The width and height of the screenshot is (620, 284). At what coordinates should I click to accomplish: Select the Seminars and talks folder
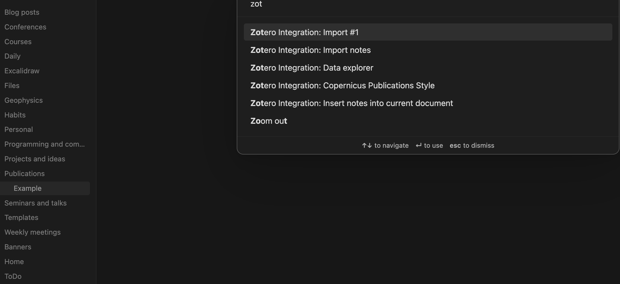[35, 203]
